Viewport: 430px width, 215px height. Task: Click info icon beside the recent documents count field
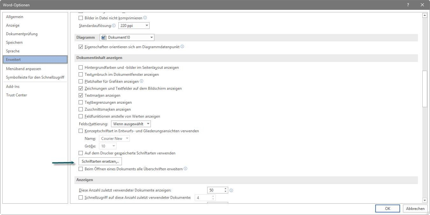(x=231, y=190)
